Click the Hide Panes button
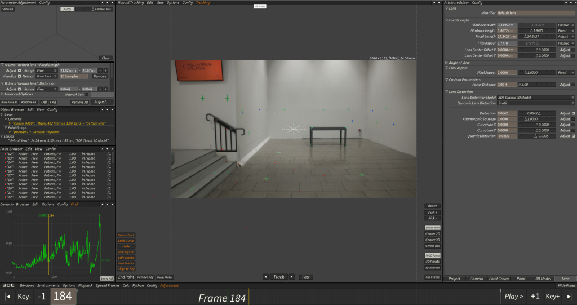 [x=566, y=285]
